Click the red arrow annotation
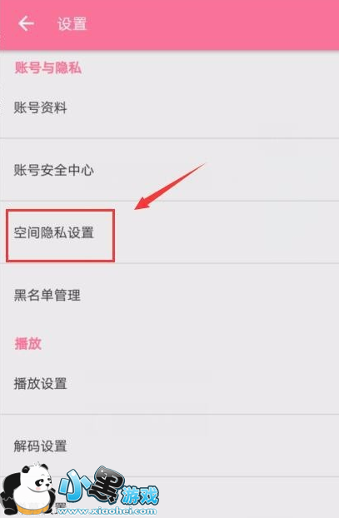This screenshot has width=339, height=518. [169, 187]
